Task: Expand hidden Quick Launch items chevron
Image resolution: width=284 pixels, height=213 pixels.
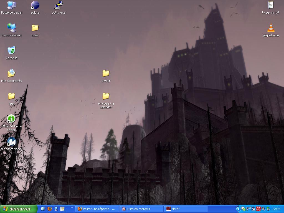Action: click(x=72, y=207)
